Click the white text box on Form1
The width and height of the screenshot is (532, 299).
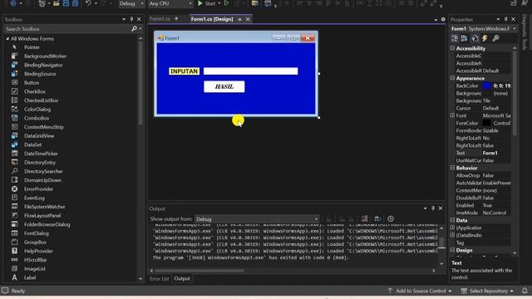pyautogui.click(x=251, y=71)
